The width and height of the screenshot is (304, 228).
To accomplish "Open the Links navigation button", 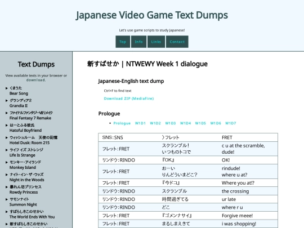I will 156,42.
